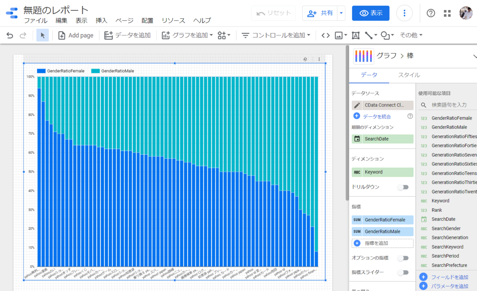The width and height of the screenshot is (477, 291).
Task: Open the three-dot more options menu
Action: pyautogui.click(x=404, y=13)
